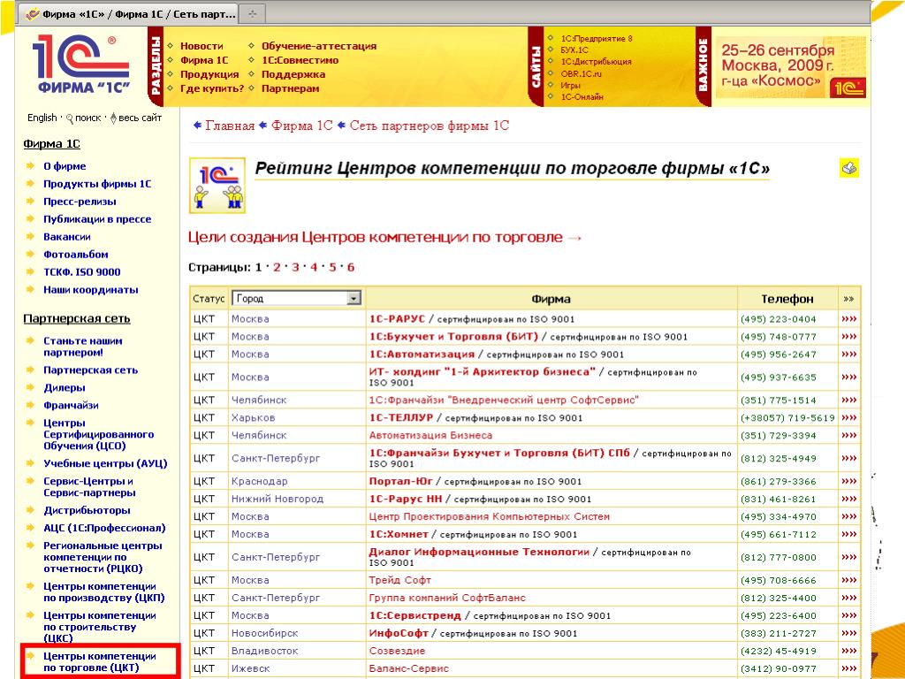905x679 pixels.
Task: Go to page 2 of the rating
Action: point(277,267)
